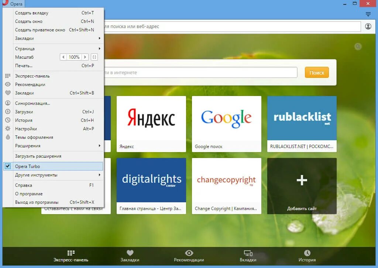The image size is (378, 268).
Task: Click the orange Поиск button
Action: tap(317, 73)
